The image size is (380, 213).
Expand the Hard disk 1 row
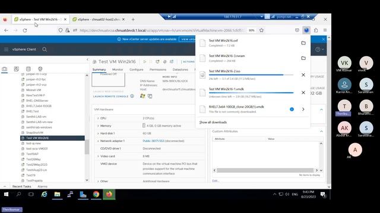(98, 133)
